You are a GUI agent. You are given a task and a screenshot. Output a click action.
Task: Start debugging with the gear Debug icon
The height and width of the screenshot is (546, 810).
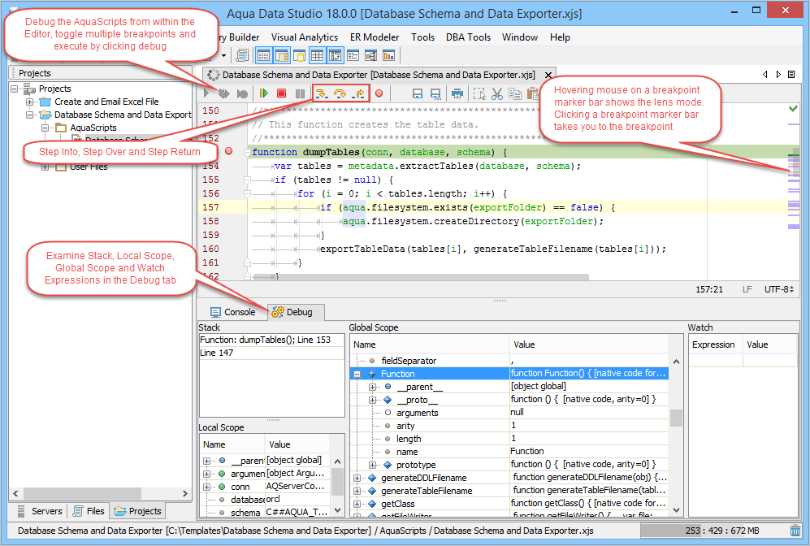click(x=223, y=93)
